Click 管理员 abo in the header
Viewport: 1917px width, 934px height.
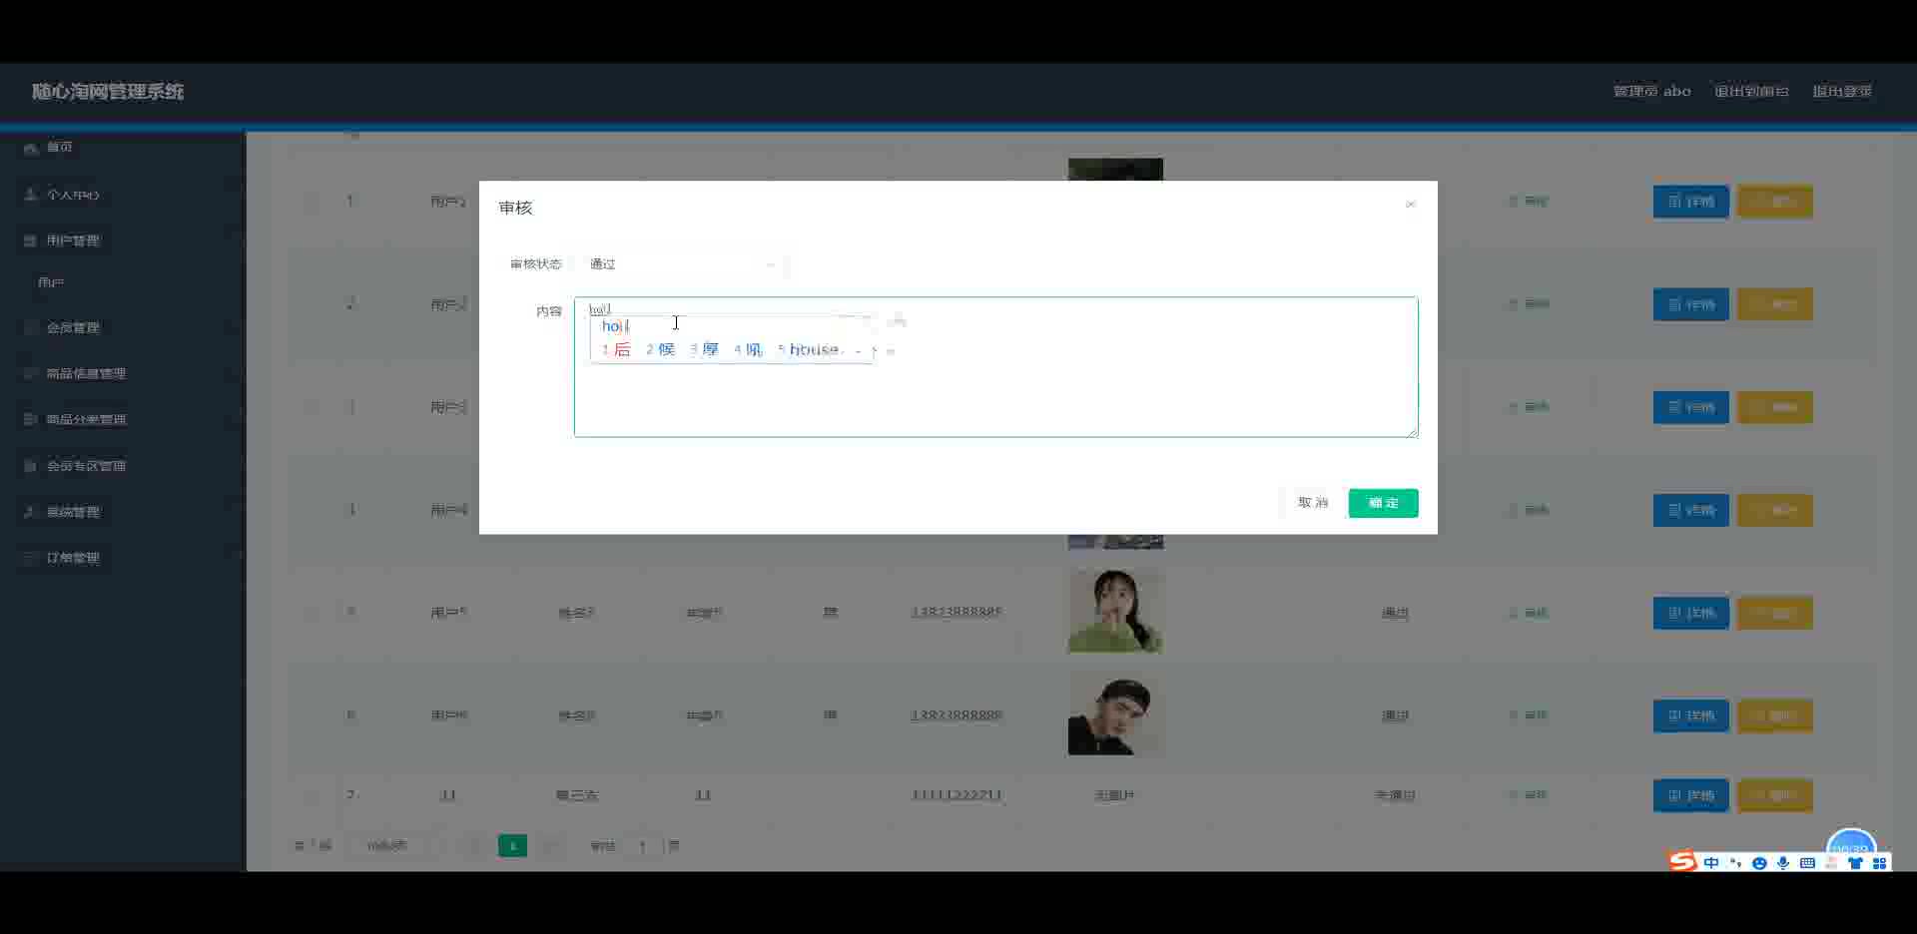point(1652,91)
